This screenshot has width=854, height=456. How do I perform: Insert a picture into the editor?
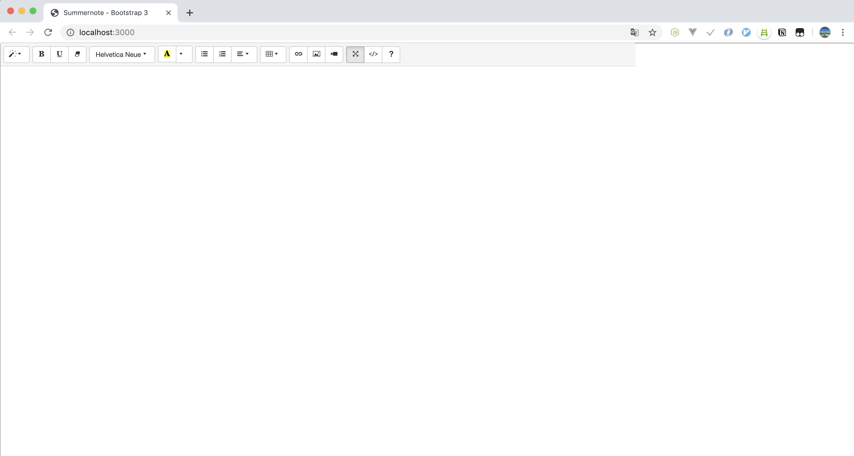tap(316, 54)
